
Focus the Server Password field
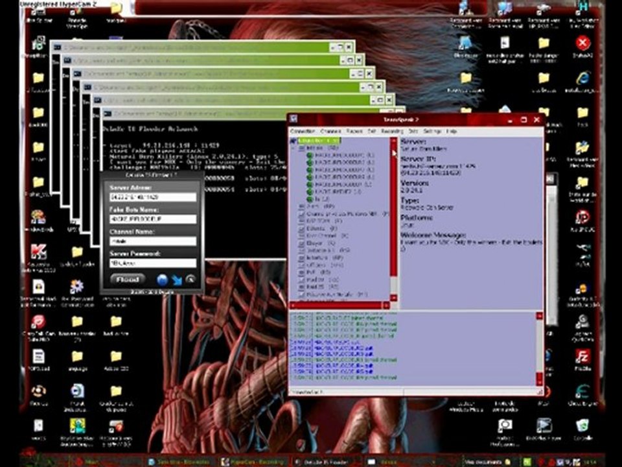[153, 263]
